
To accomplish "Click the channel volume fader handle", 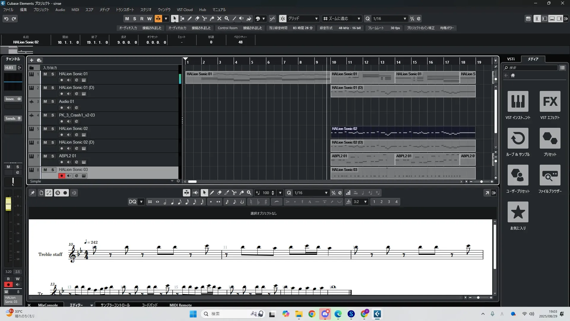I will [x=8, y=204].
